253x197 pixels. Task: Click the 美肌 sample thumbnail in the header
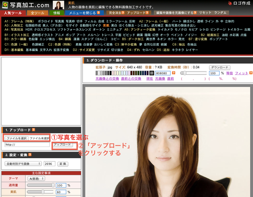pos(59,5)
